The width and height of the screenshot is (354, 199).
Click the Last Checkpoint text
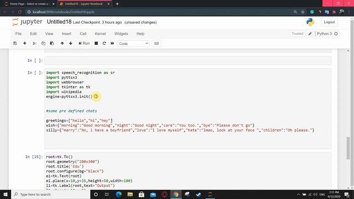[97, 22]
